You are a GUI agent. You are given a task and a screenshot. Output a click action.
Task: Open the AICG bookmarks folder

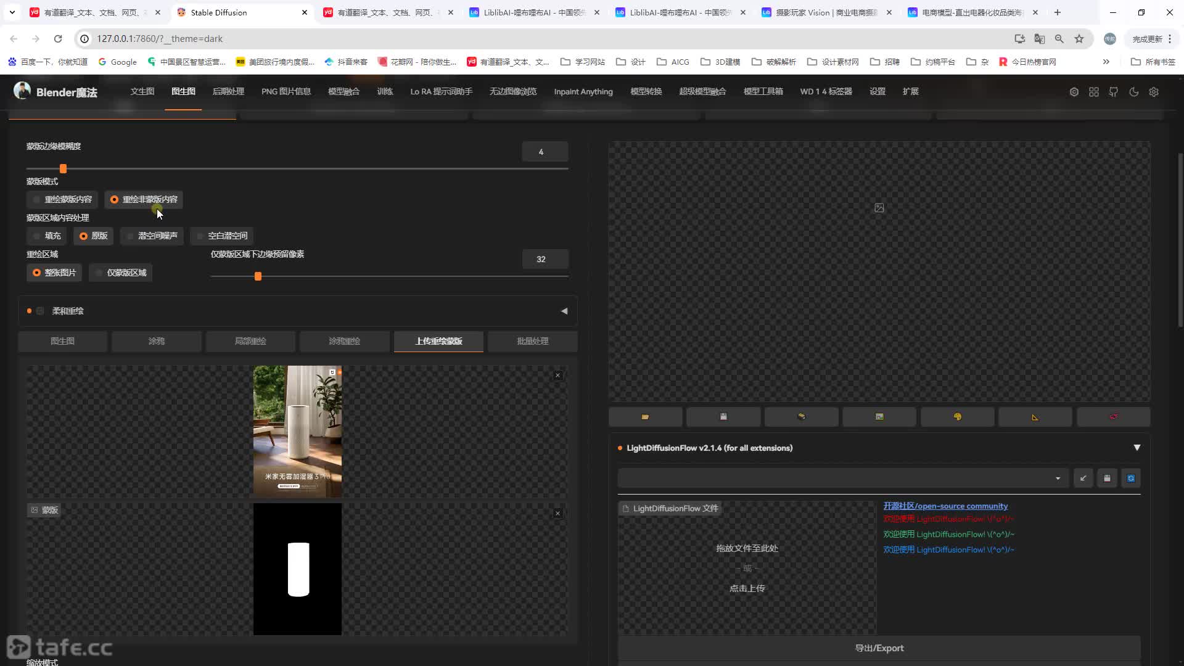point(673,62)
